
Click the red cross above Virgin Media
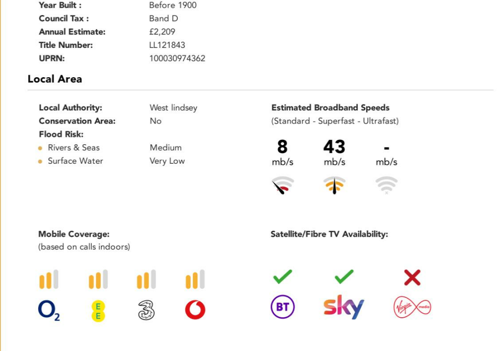tap(412, 278)
